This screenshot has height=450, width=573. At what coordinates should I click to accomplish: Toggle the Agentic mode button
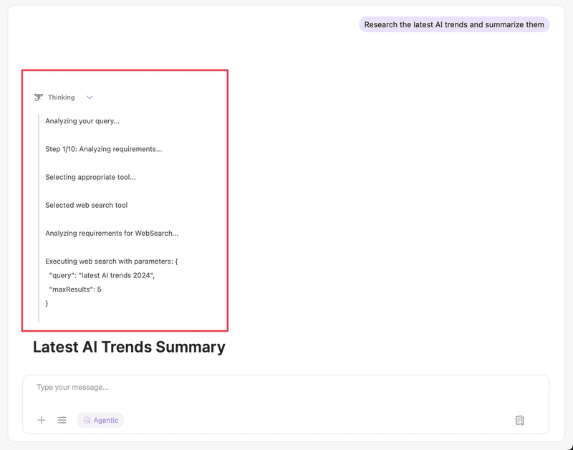click(101, 420)
